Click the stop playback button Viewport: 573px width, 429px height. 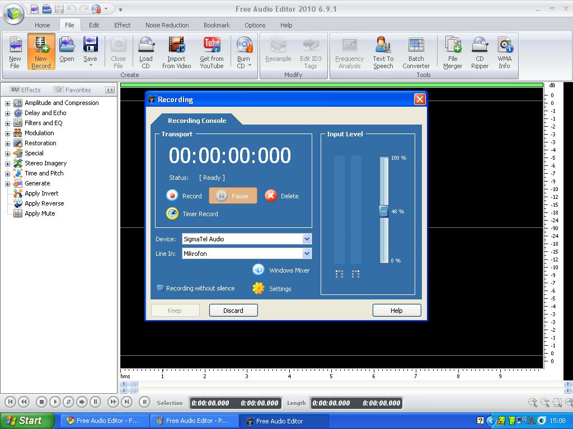click(x=41, y=402)
